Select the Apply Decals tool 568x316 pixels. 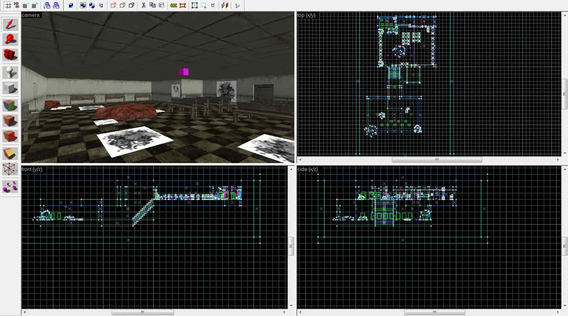pyautogui.click(x=10, y=121)
